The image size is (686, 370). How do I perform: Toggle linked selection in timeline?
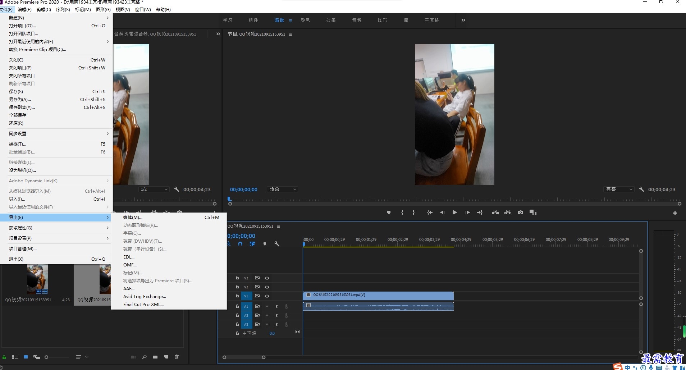click(x=252, y=244)
